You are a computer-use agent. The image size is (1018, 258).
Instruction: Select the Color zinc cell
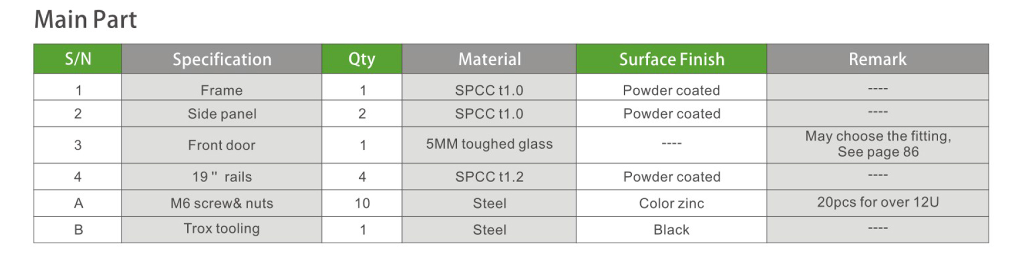click(671, 203)
